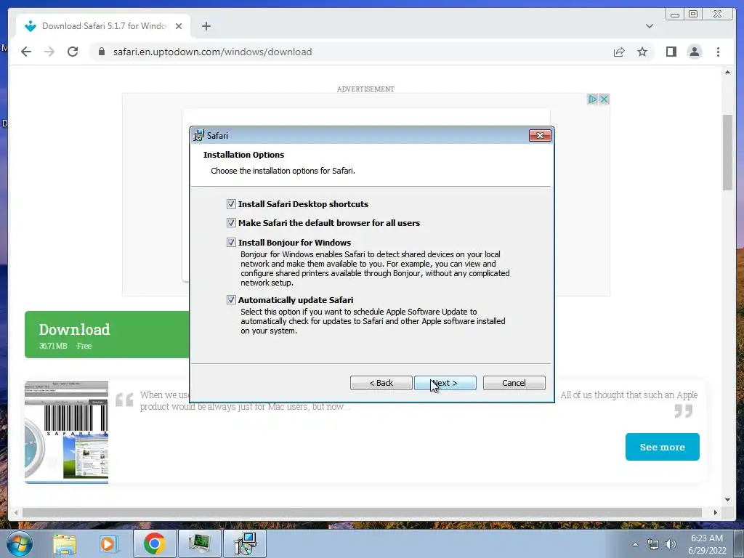
Task: Open Windows Media Player from taskbar
Action: pyautogui.click(x=108, y=543)
